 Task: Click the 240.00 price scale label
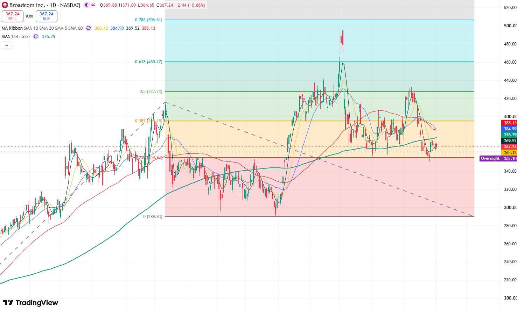click(x=510, y=262)
